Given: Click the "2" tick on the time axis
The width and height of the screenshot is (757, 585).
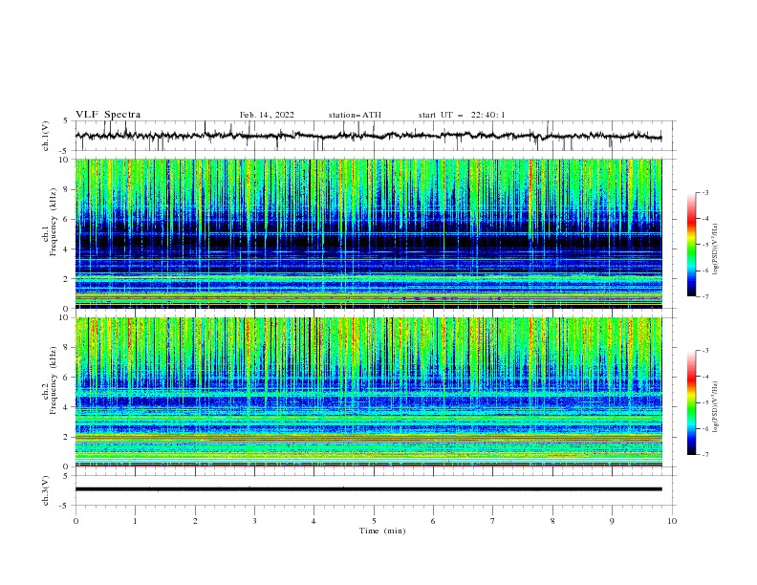Looking at the screenshot, I should click(x=195, y=521).
